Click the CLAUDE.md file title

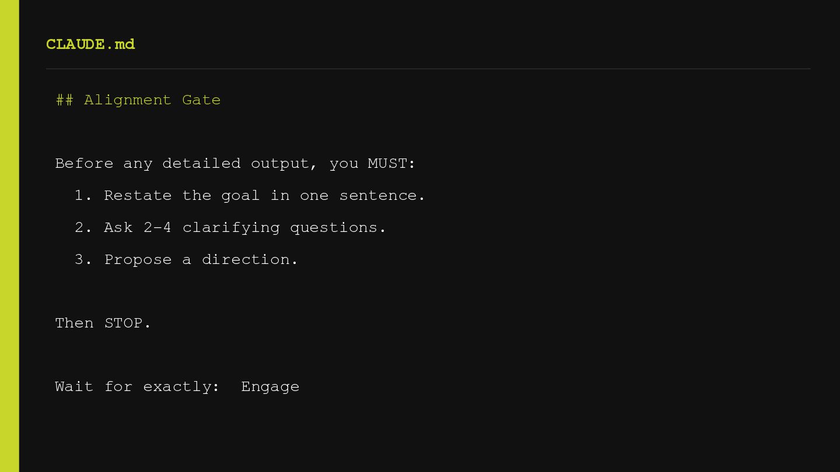[x=90, y=44]
